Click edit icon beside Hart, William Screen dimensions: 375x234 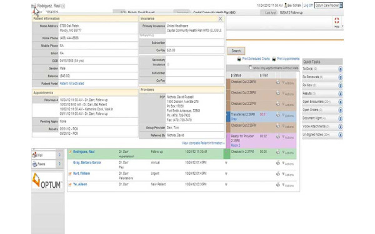pos(70,173)
